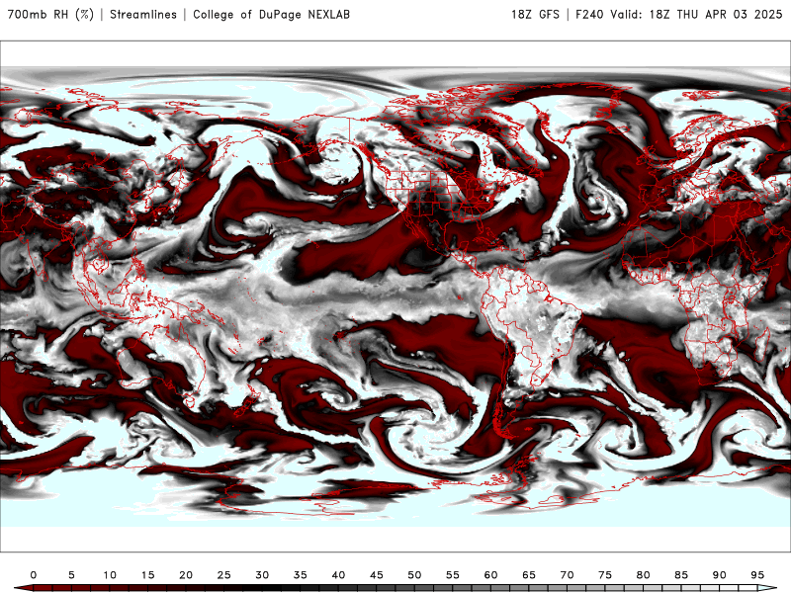Click the left arrow end of color bar
Screen dimensions: 791x593
pyautogui.click(x=23, y=588)
